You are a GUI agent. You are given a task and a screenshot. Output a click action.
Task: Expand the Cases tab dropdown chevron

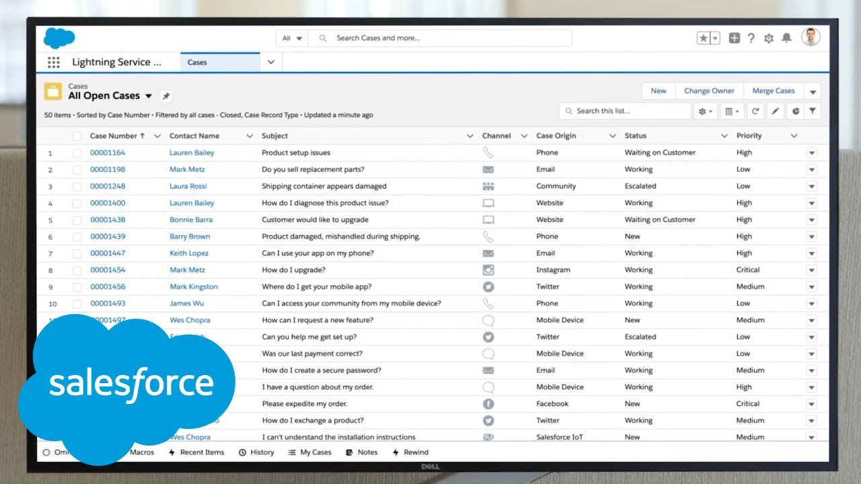pyautogui.click(x=271, y=63)
